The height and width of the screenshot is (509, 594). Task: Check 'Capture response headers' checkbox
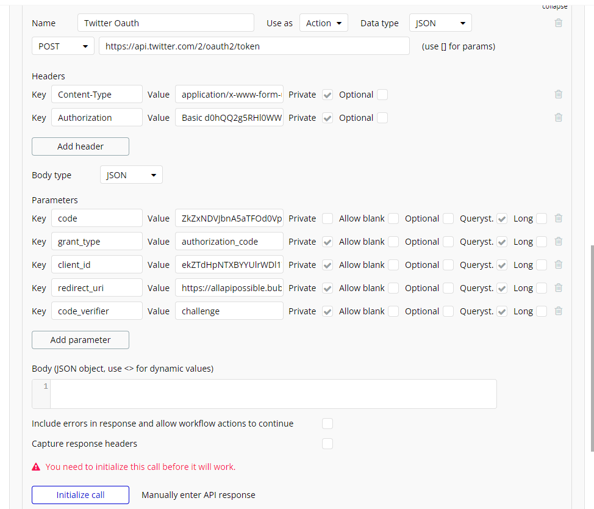[327, 444]
